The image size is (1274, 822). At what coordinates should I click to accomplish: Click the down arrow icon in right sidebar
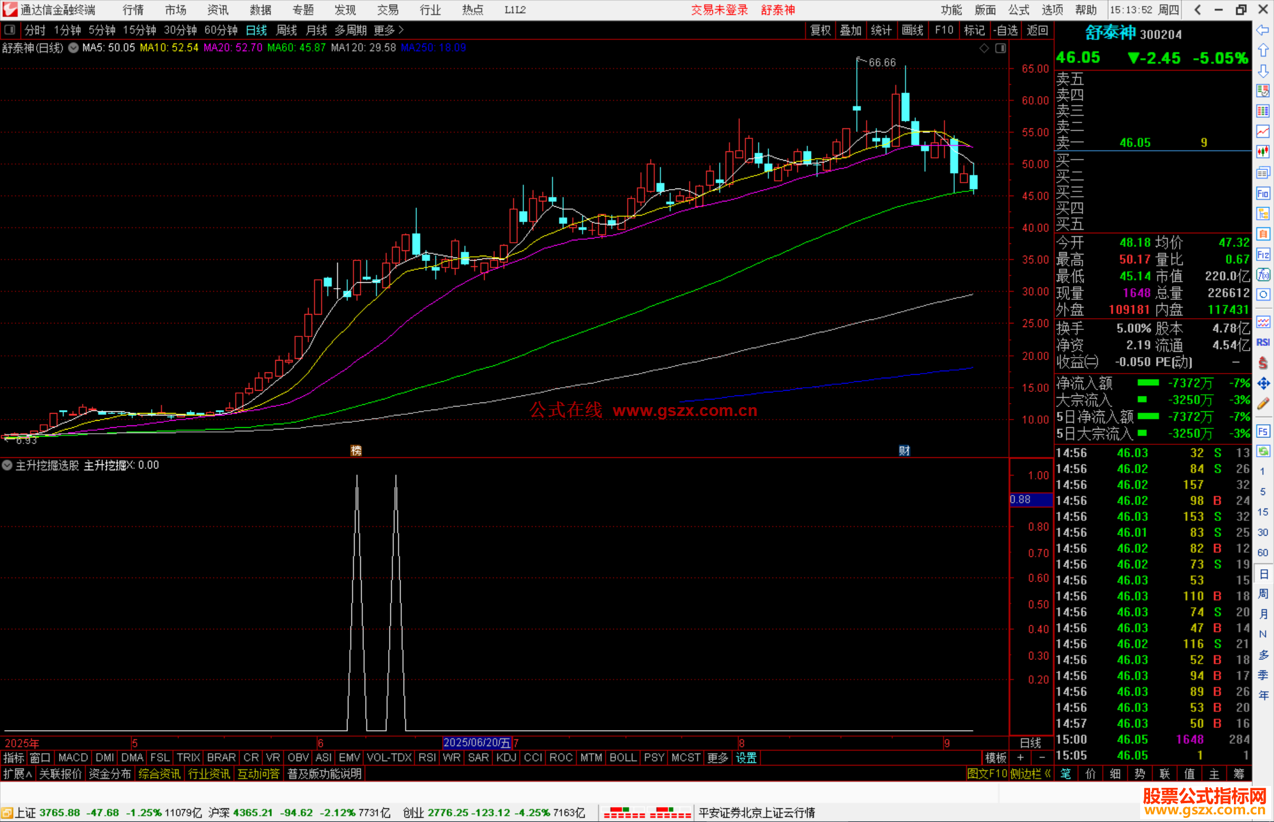1263,71
